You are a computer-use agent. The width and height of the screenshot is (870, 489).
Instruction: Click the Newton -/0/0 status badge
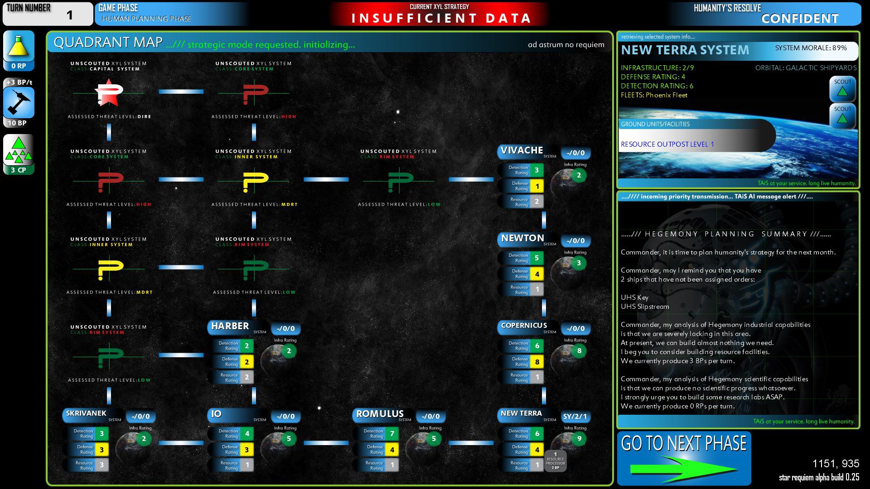tap(575, 241)
